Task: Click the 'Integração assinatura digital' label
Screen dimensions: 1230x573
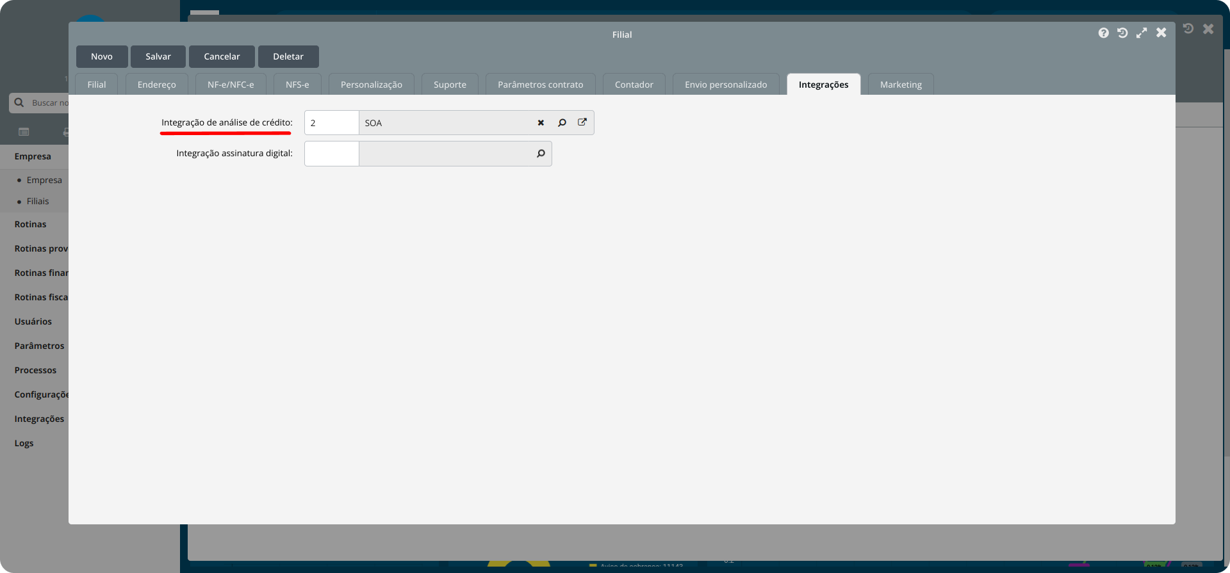Action: click(234, 153)
